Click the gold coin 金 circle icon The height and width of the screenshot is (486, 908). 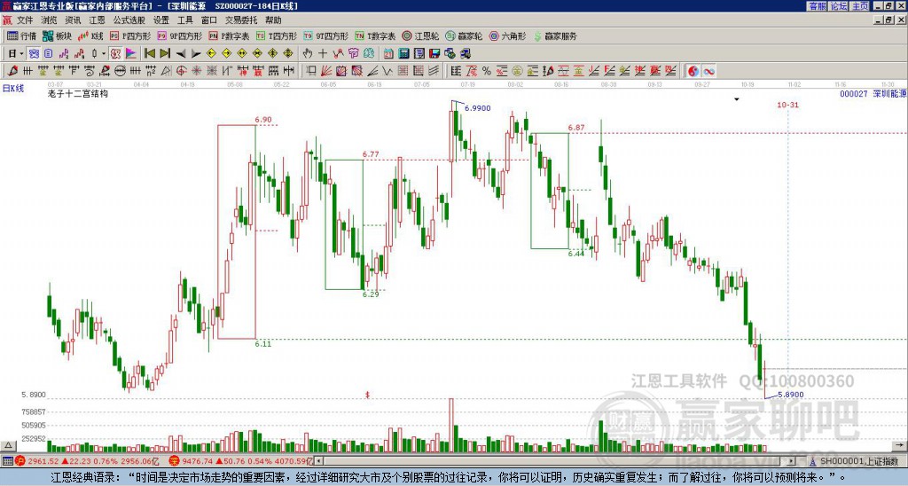[x=517, y=71]
